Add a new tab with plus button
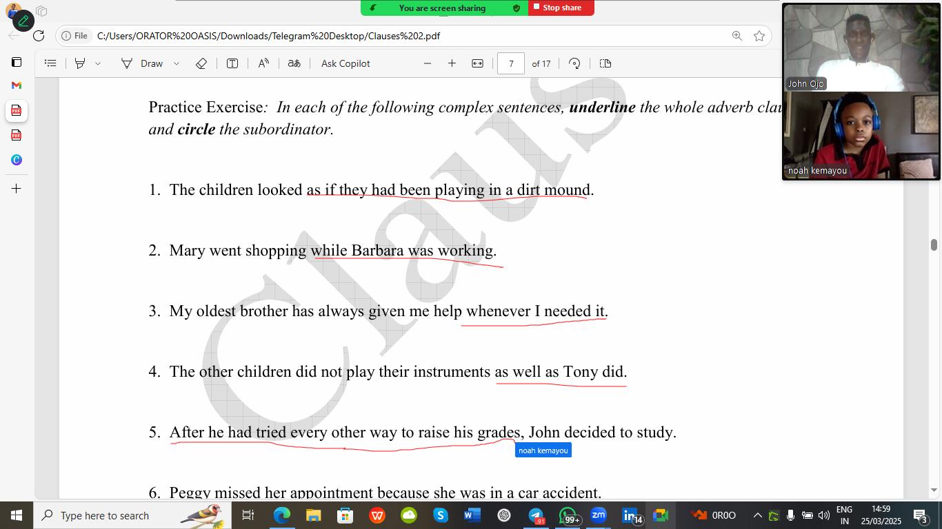 pos(17,189)
